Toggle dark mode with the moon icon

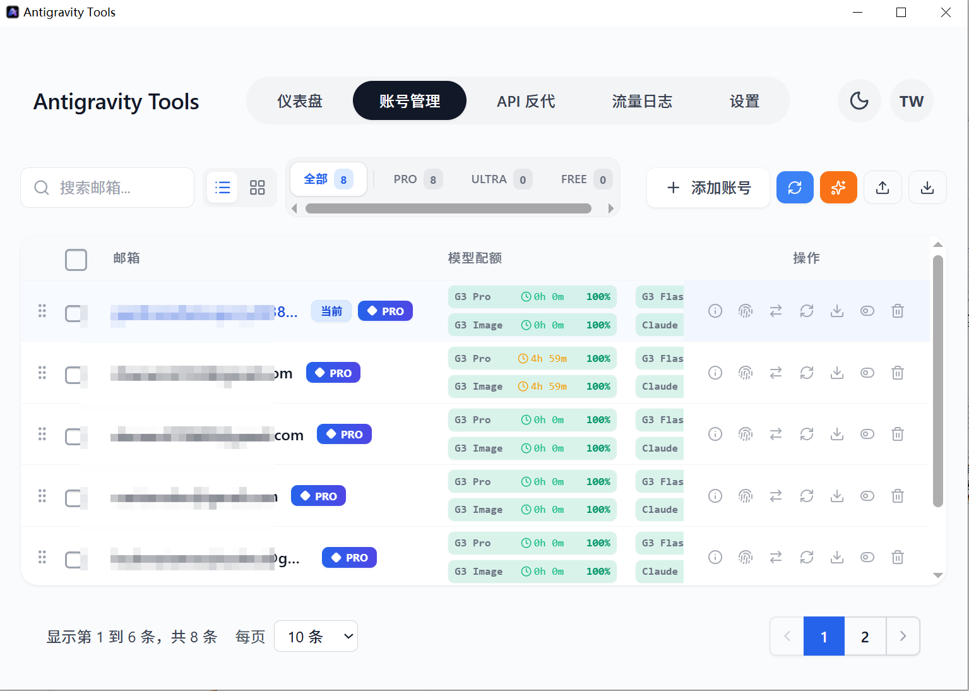click(x=859, y=101)
